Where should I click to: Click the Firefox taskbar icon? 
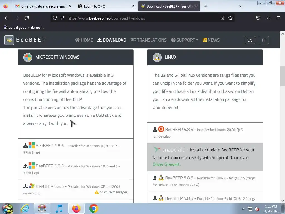coord(76,208)
